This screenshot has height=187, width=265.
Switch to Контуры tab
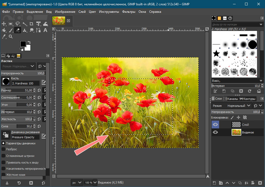pyautogui.click(x=248, y=99)
